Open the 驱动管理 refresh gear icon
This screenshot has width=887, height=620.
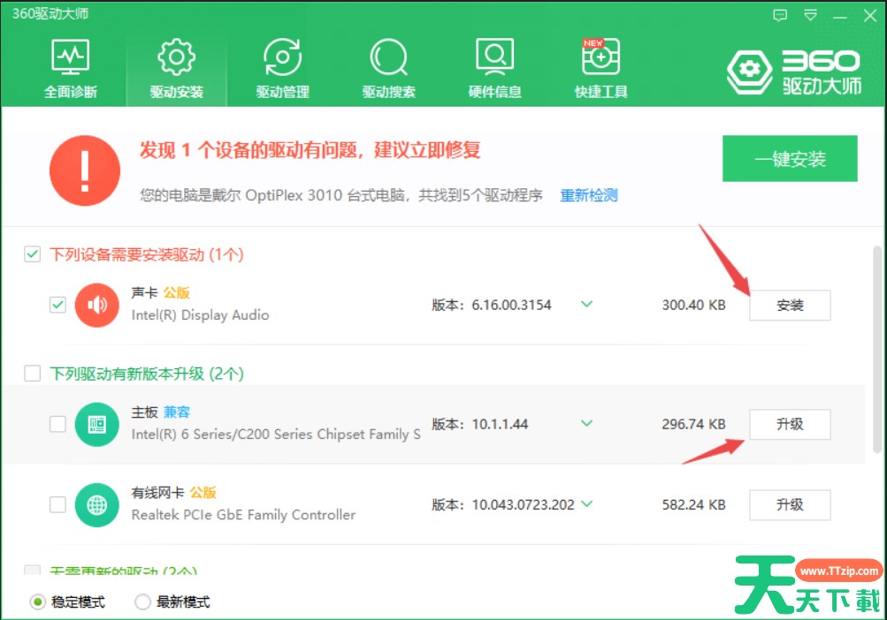(282, 57)
